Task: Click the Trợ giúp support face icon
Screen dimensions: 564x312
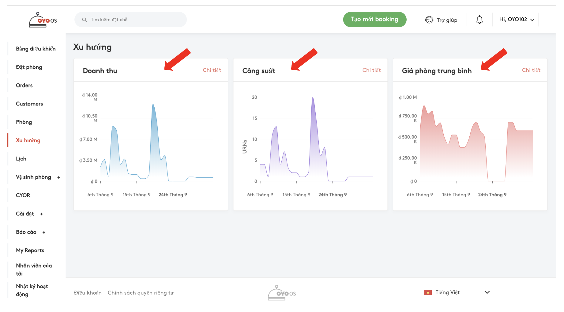Action: coord(429,20)
